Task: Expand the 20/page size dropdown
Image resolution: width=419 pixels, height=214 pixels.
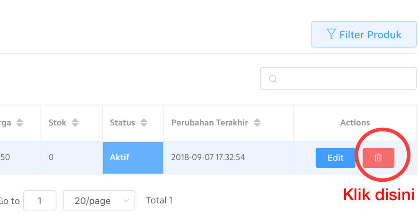Action: click(x=99, y=201)
